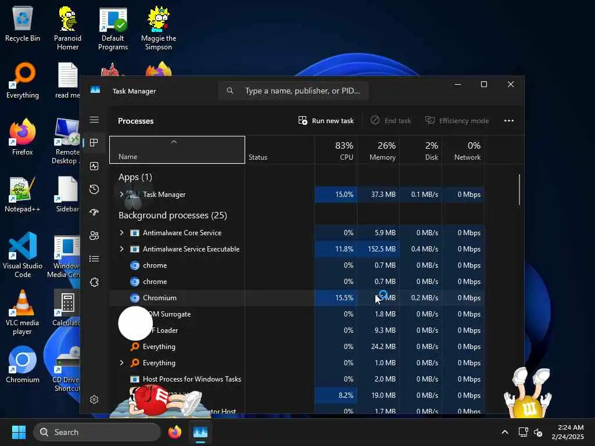
Task: Open Maggie the Simpson desktop icon
Action: point(159,28)
